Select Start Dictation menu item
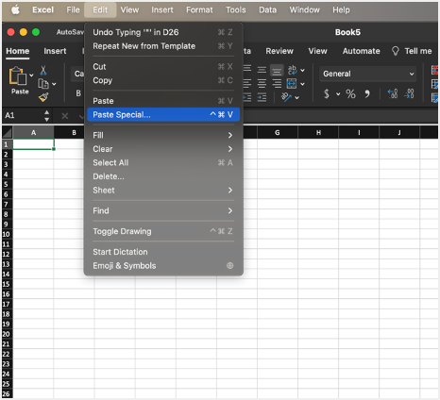The height and width of the screenshot is (400, 440). 163,252
